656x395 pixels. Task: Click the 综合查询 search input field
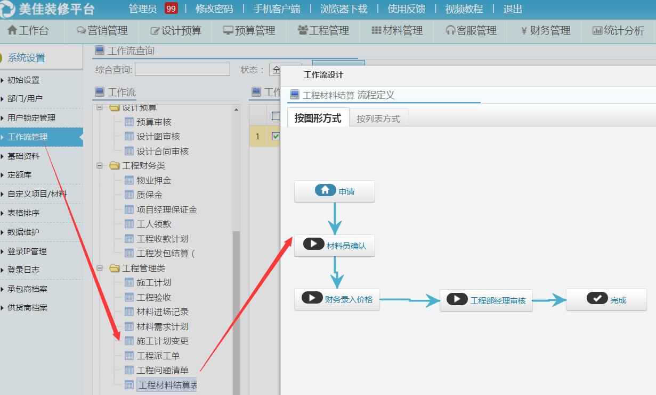(x=182, y=70)
